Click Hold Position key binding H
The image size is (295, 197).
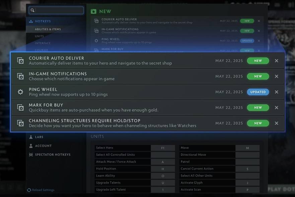(x=163, y=169)
